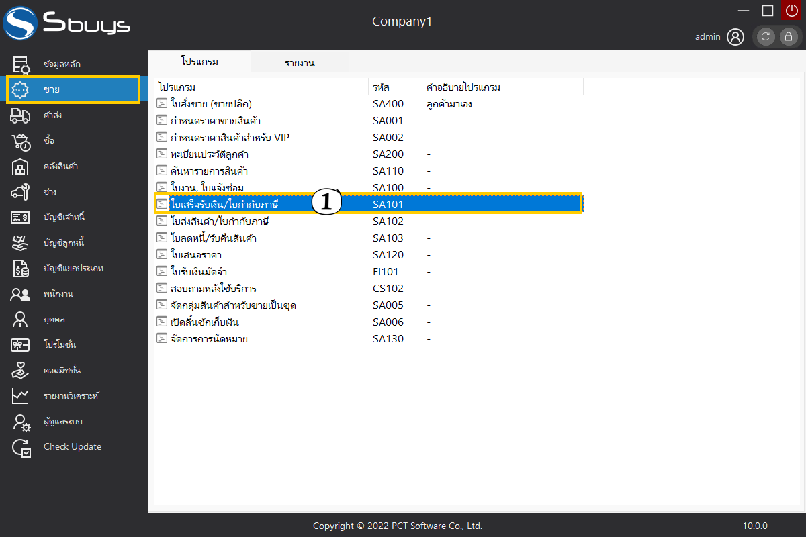This screenshot has height=537, width=806.
Task: Open the admin user profile icon
Action: (x=735, y=37)
